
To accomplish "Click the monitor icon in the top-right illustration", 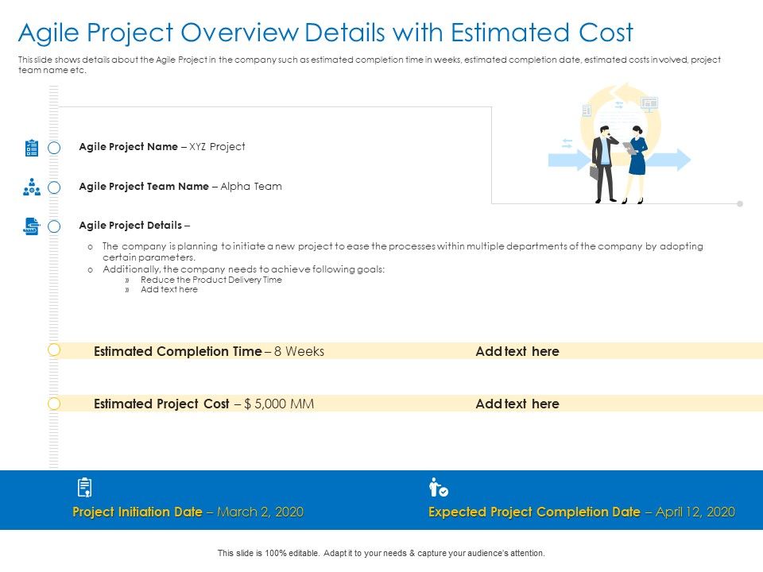I will tap(649, 103).
